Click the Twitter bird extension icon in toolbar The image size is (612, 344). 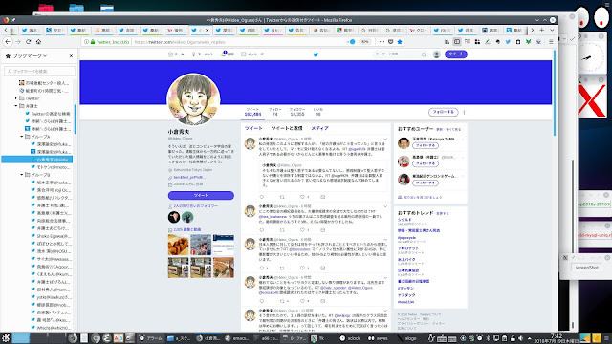(508, 42)
